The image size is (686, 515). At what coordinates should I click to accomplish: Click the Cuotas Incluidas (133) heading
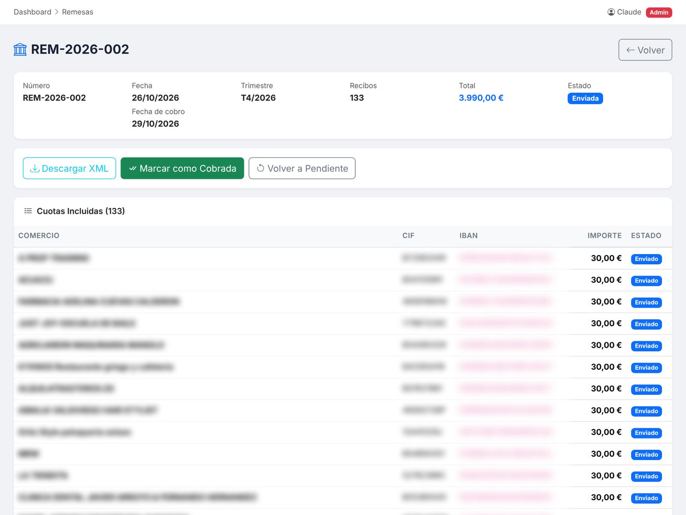[81, 211]
